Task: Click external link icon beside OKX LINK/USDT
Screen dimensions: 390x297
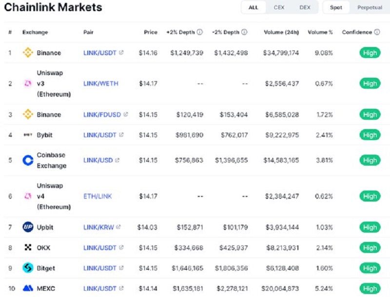Action: (121, 247)
